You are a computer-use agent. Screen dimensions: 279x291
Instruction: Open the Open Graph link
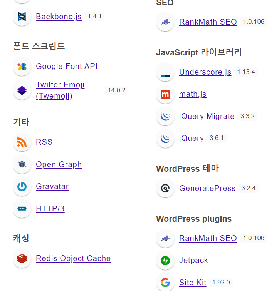tap(59, 164)
